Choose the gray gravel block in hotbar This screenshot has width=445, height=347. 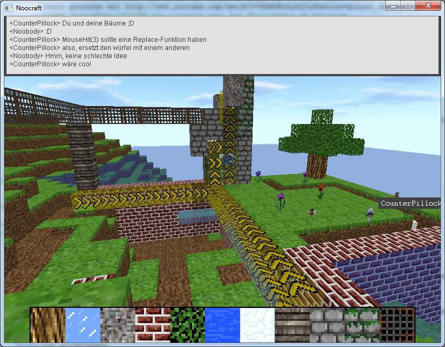[x=118, y=325]
